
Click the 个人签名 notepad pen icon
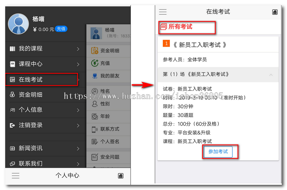[95, 142]
